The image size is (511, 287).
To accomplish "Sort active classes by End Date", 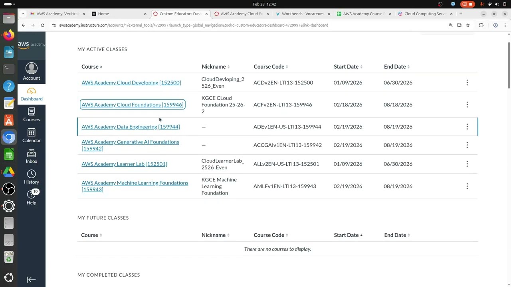I will coord(397,67).
